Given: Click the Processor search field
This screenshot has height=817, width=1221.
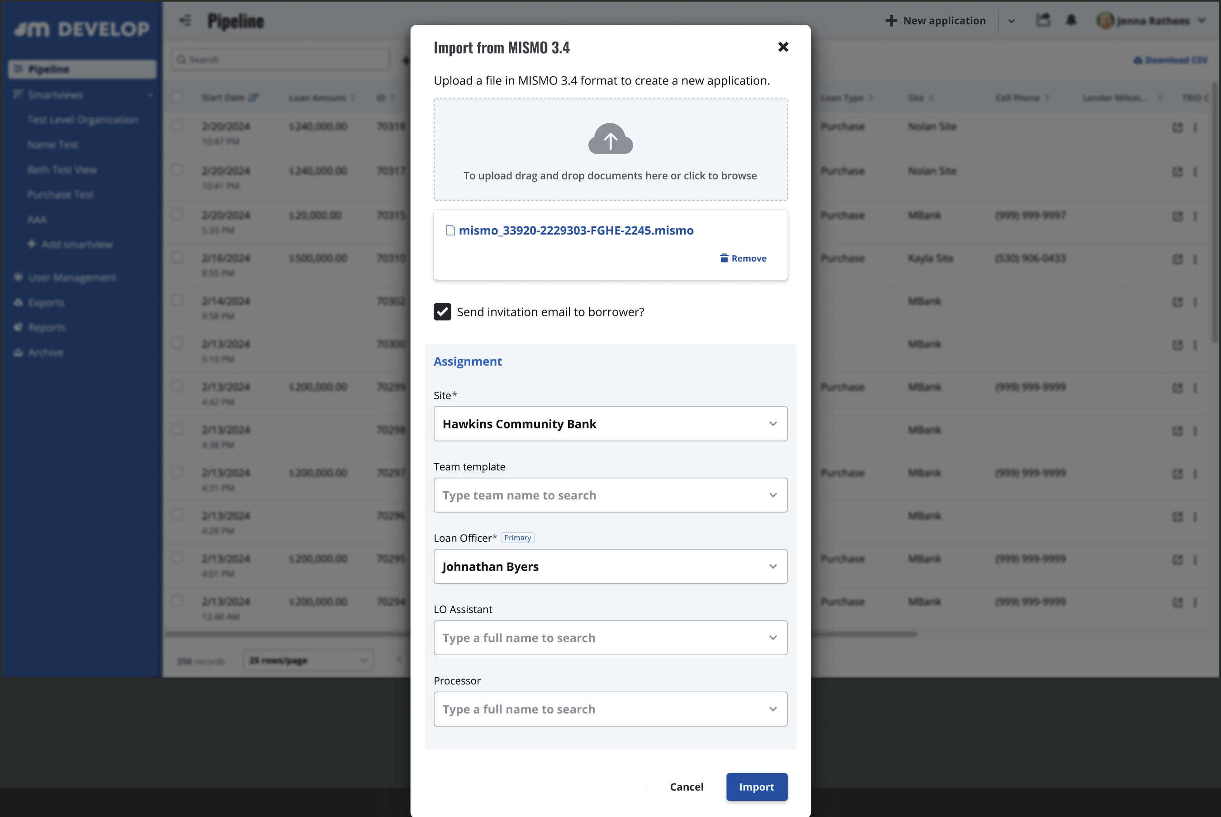Looking at the screenshot, I should click(600, 709).
